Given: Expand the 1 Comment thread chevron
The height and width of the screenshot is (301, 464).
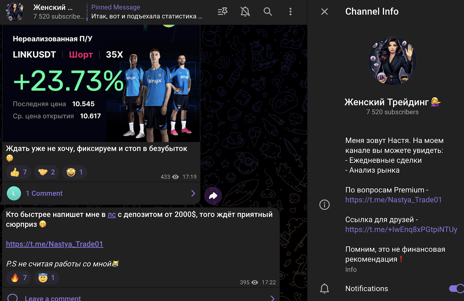Looking at the screenshot, I should (x=193, y=193).
